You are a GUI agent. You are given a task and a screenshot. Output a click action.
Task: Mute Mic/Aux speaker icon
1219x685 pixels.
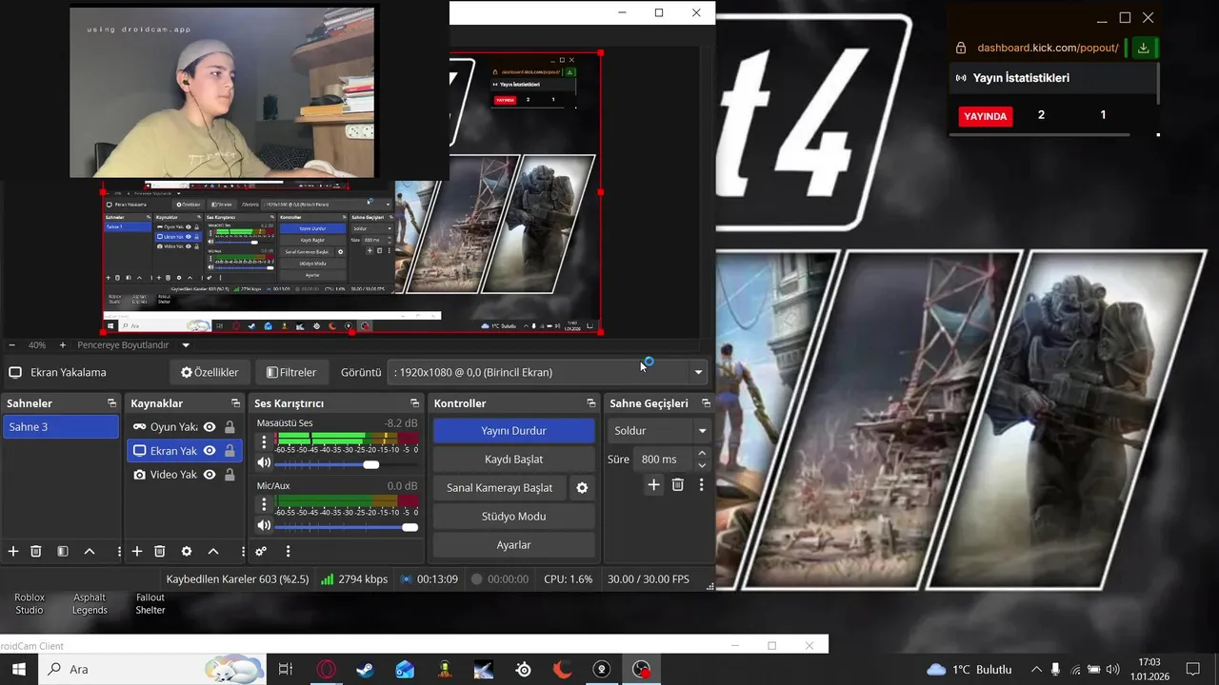click(x=264, y=525)
